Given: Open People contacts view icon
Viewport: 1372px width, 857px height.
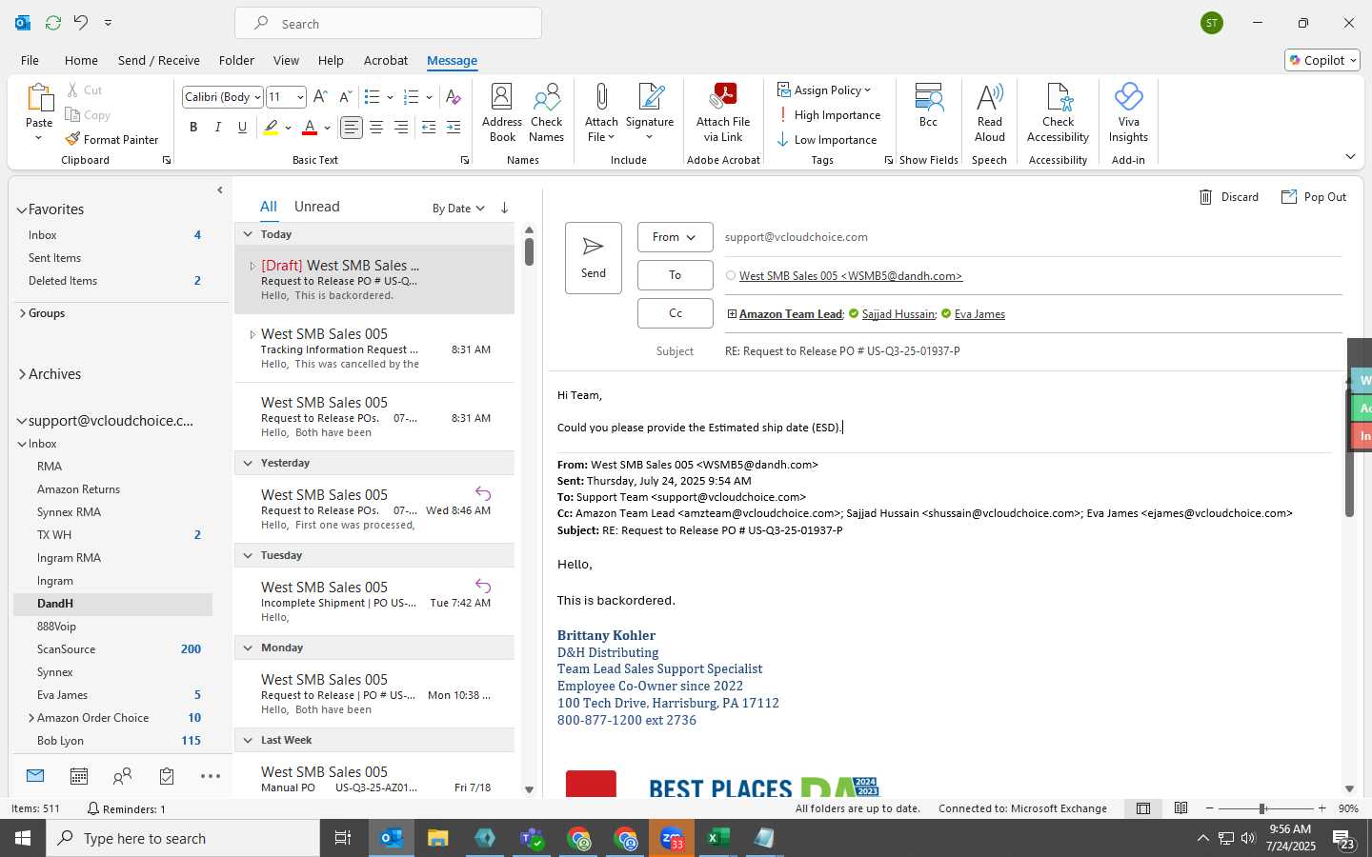Looking at the screenshot, I should [x=122, y=777].
